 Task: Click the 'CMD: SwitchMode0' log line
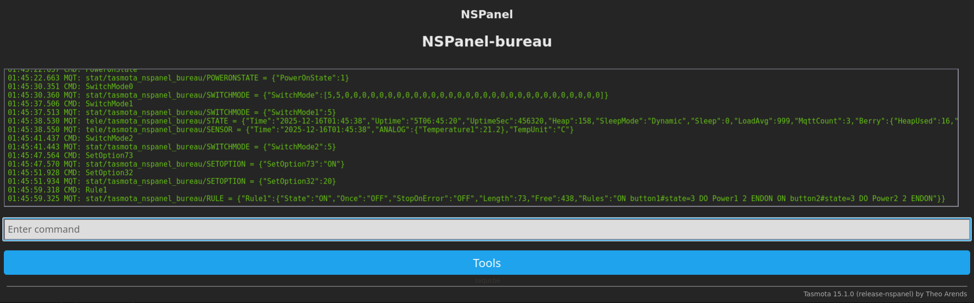pos(70,87)
